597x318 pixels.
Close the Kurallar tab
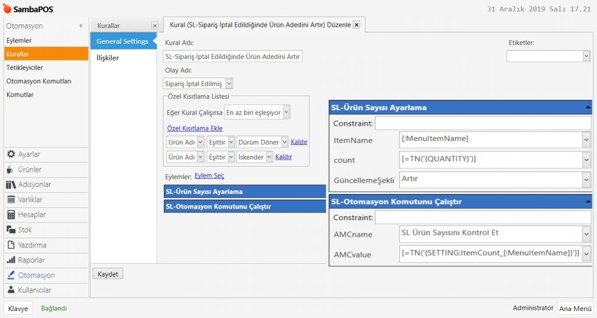154,26
